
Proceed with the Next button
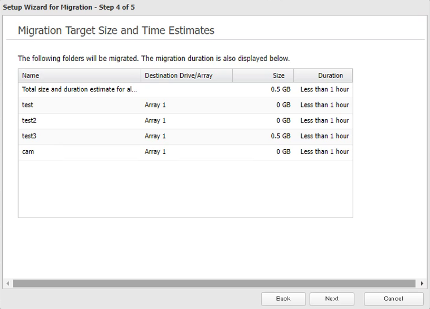[x=332, y=299]
